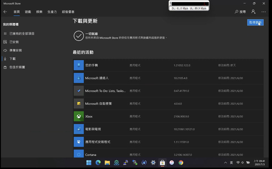Click the Microsoft To Do app icon
272x169 pixels.
click(x=79, y=91)
